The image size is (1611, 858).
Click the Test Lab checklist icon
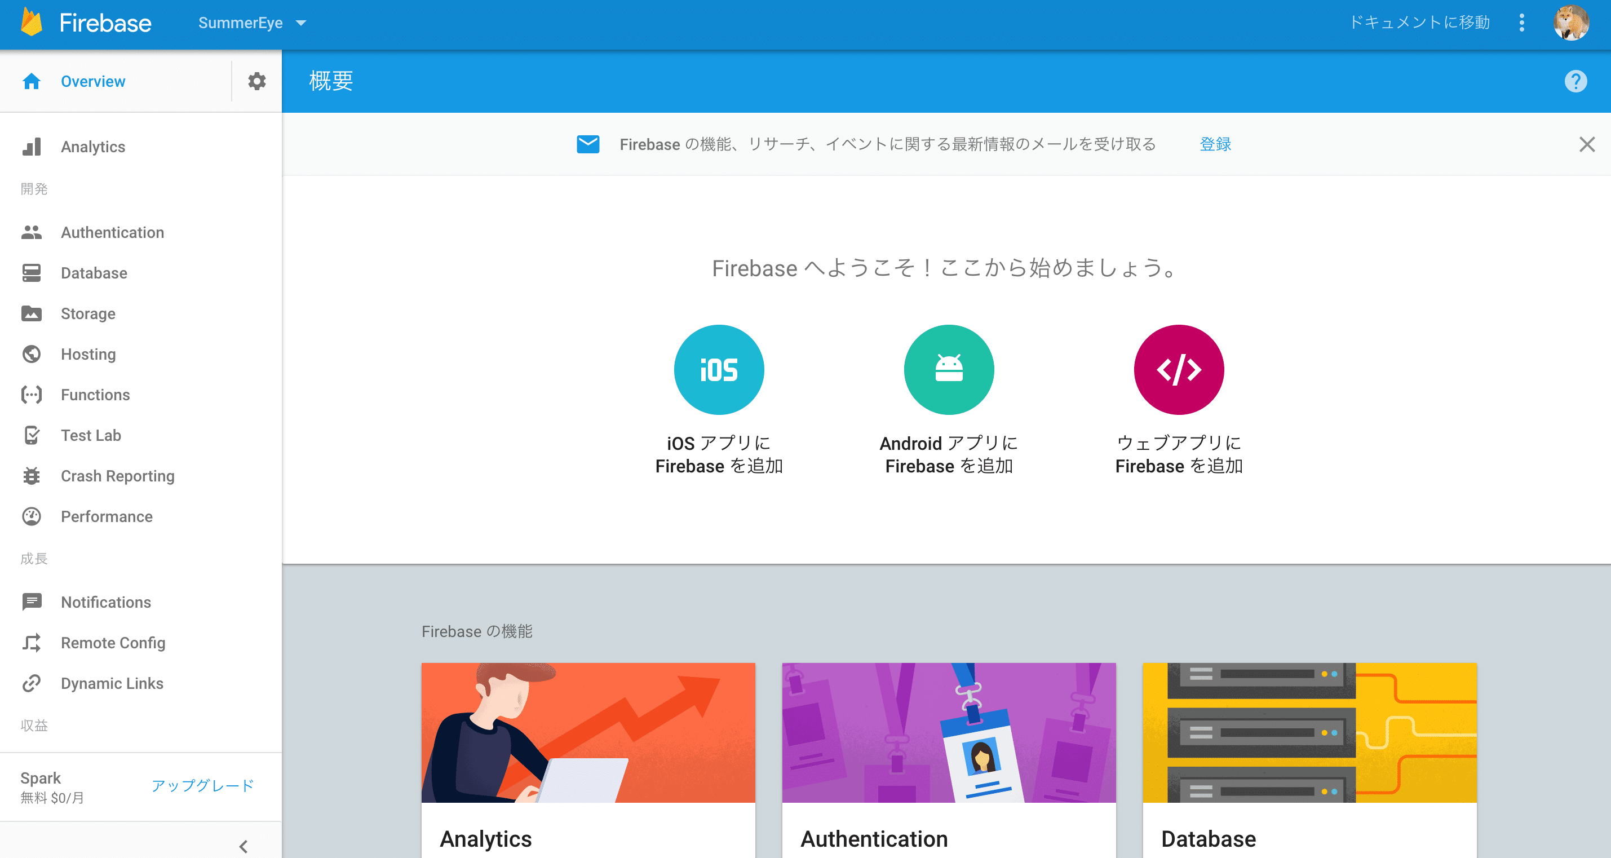coord(31,436)
